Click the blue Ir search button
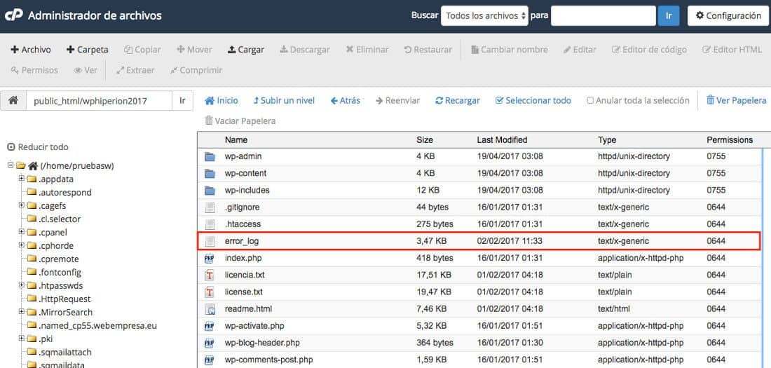 668,15
